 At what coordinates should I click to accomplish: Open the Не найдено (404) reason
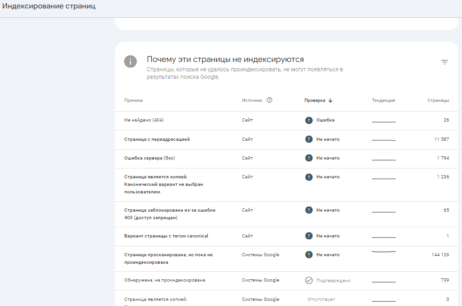144,120
